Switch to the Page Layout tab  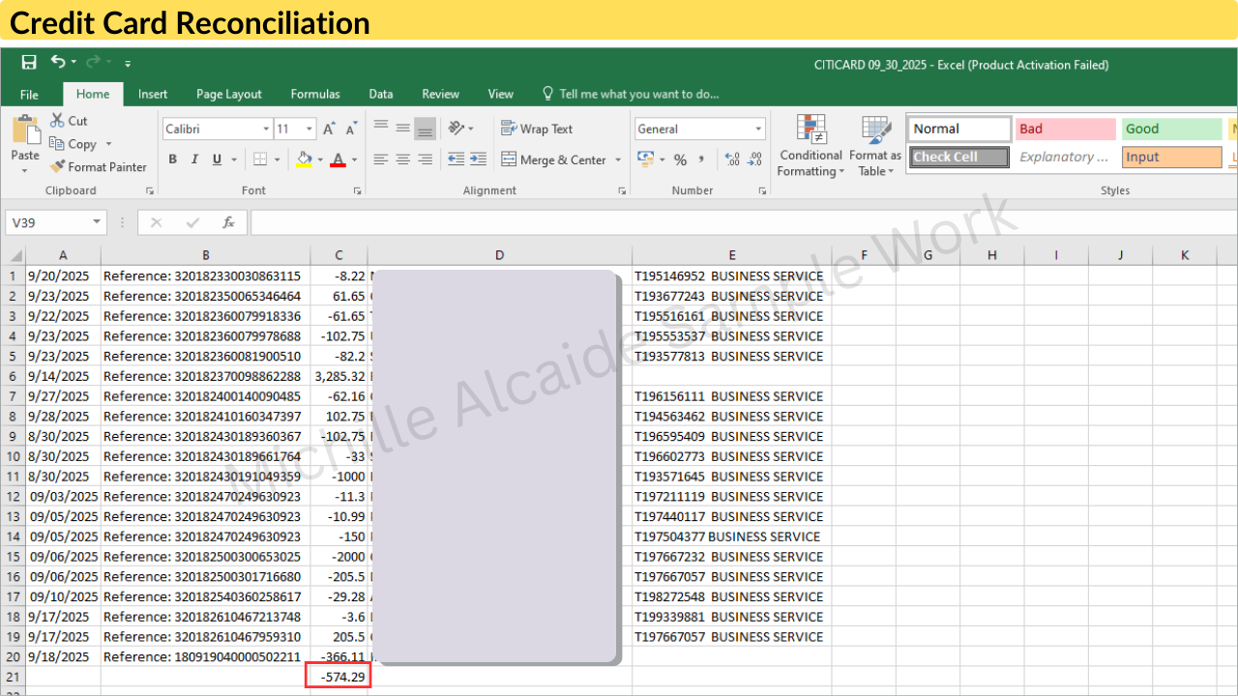[229, 94]
